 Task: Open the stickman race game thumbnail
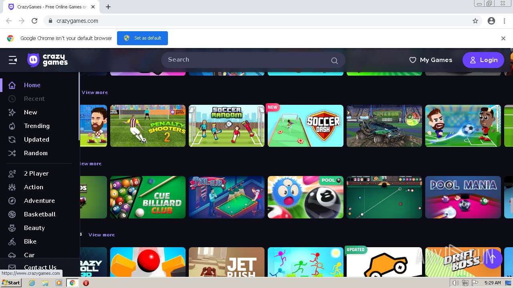pyautogui.click(x=305, y=262)
